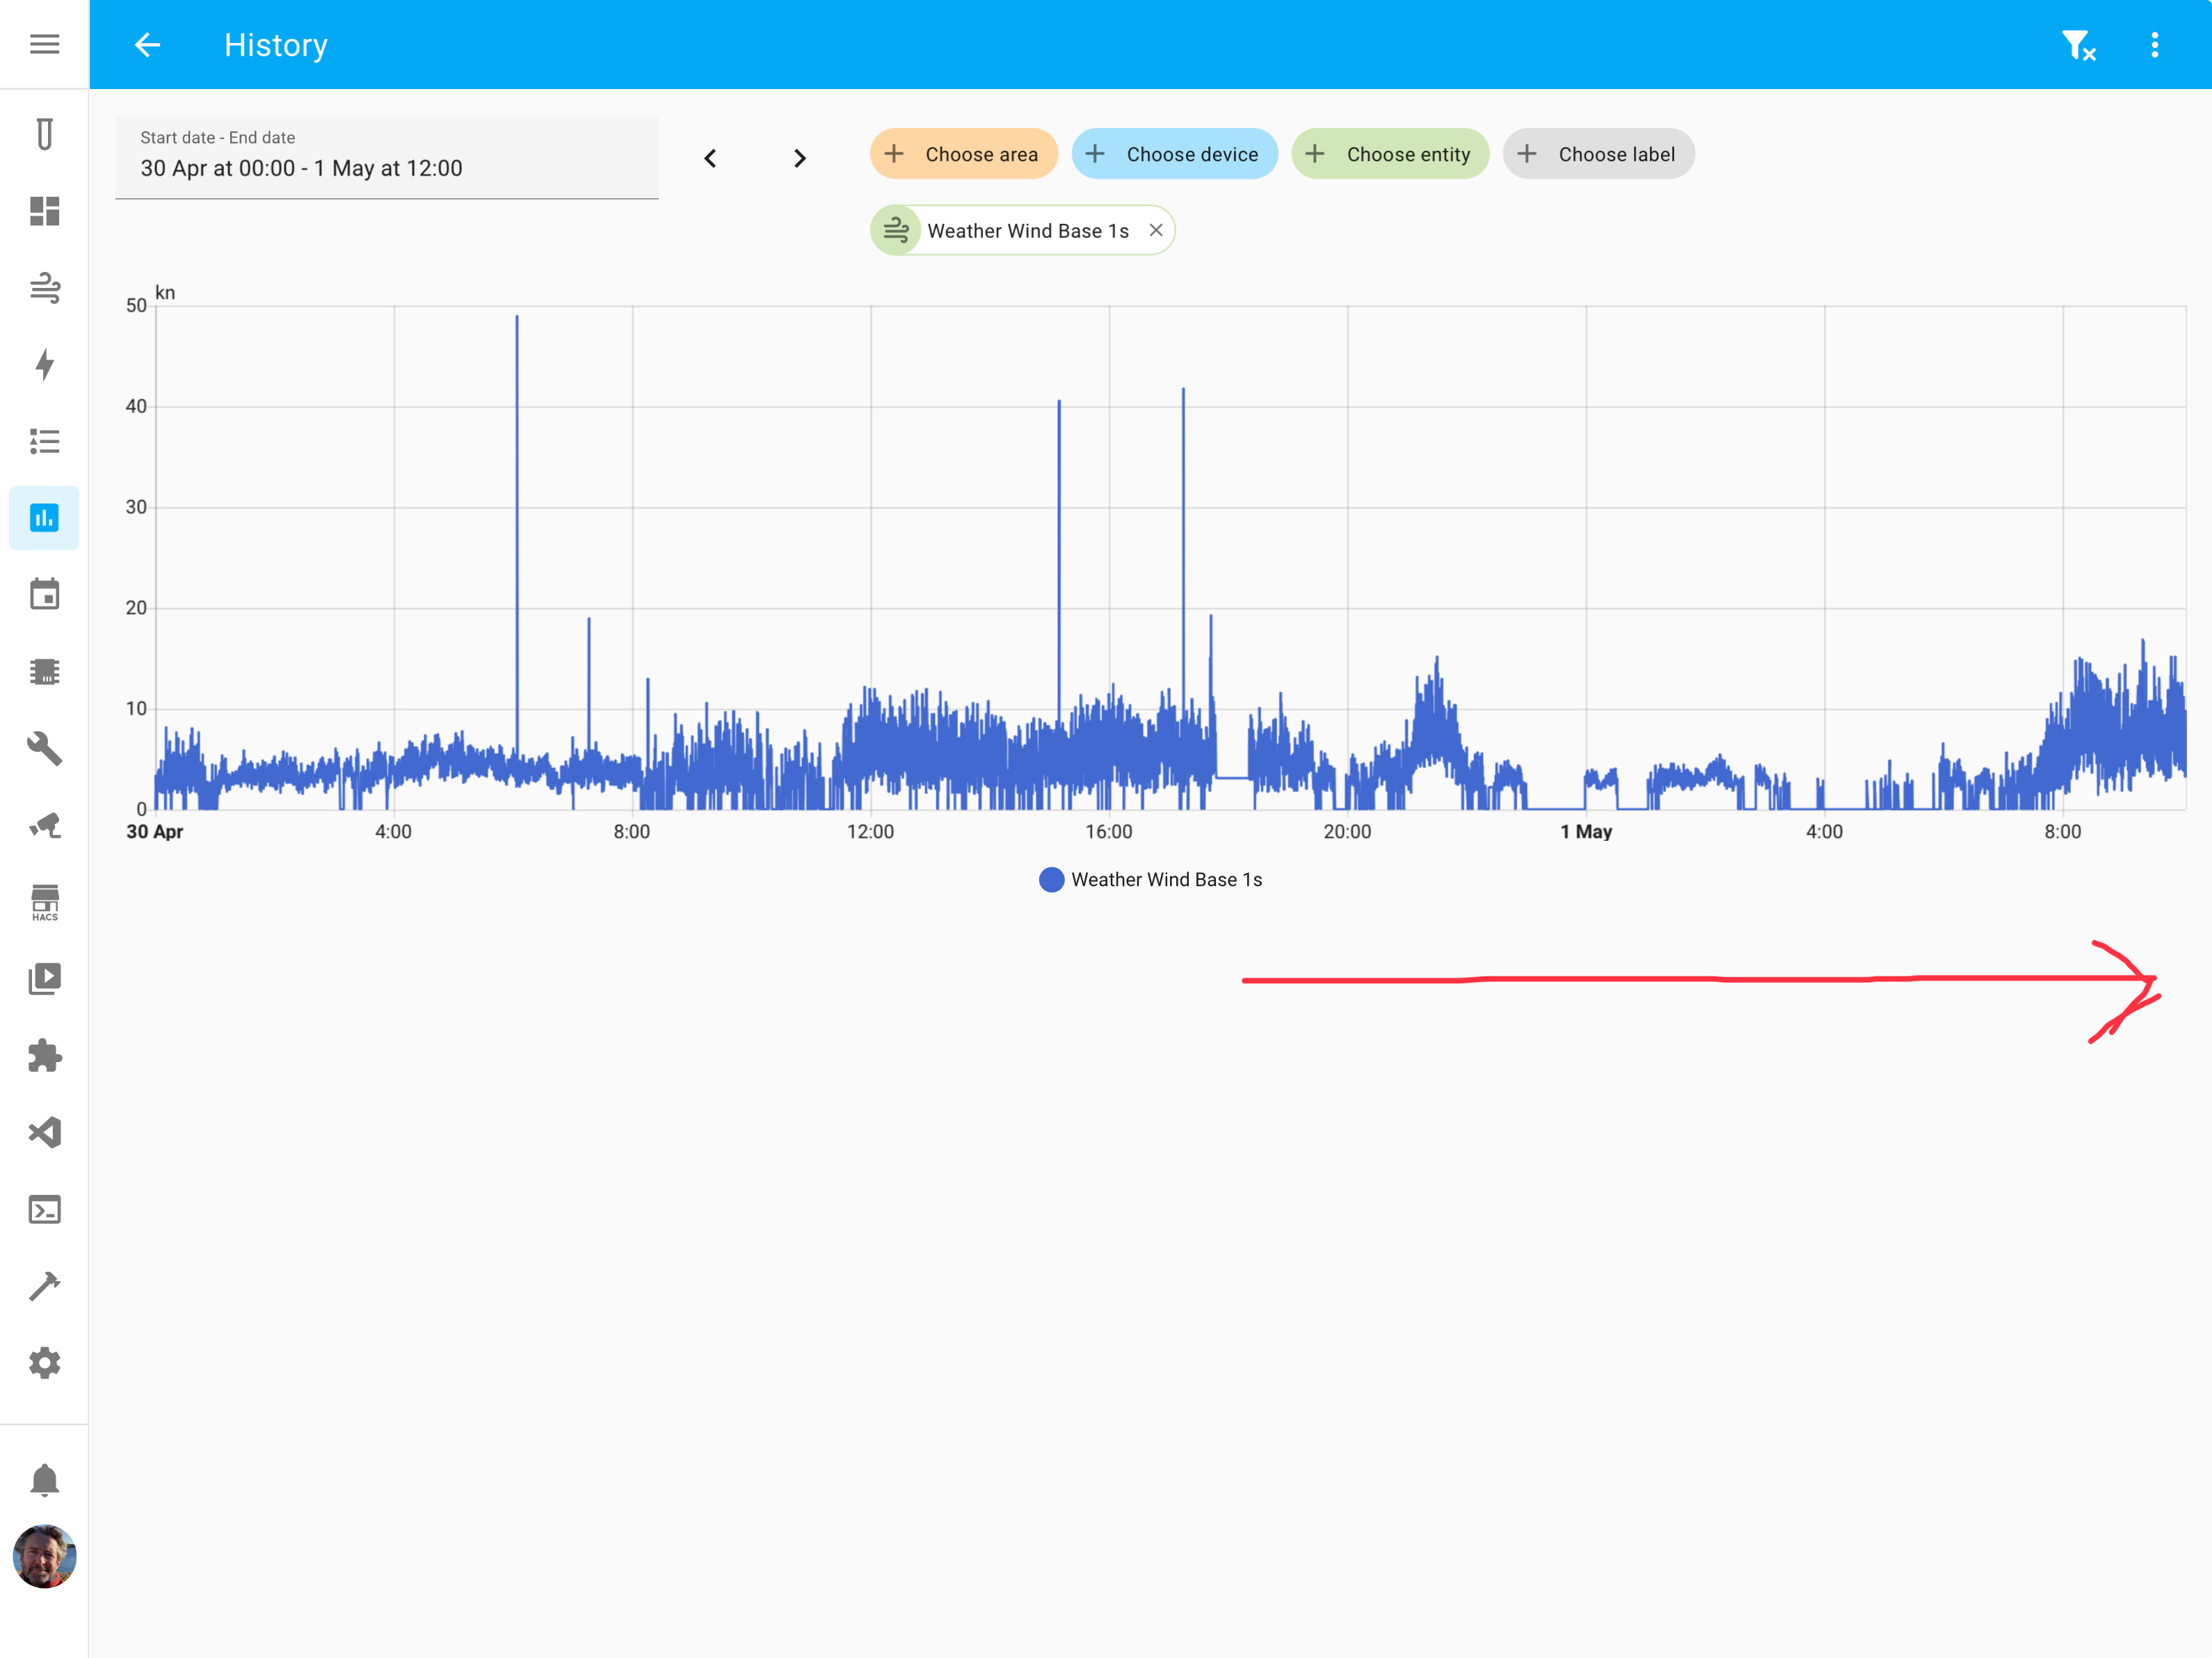Open the overflow three-dot menu
The image size is (2212, 1658).
pyautogui.click(x=2155, y=44)
